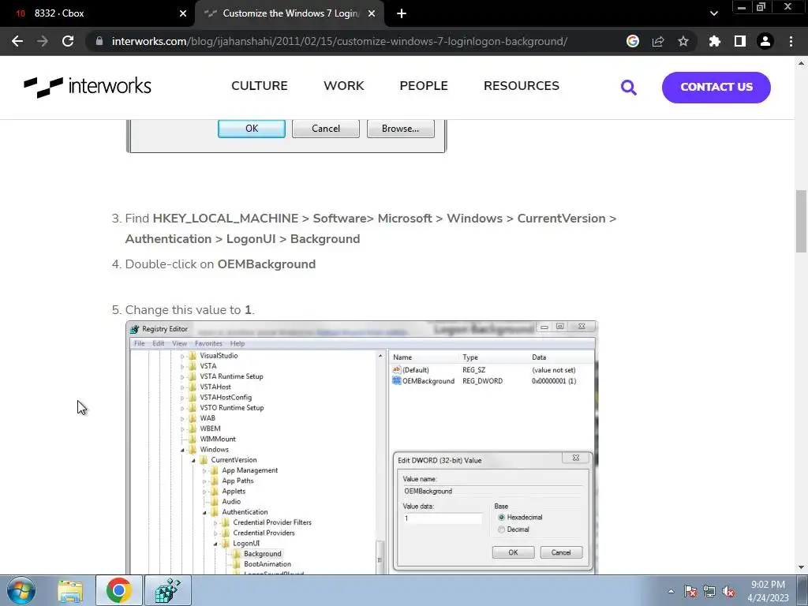This screenshot has width=808, height=606.
Task: Click the InterWorks logo
Action: tap(88, 86)
